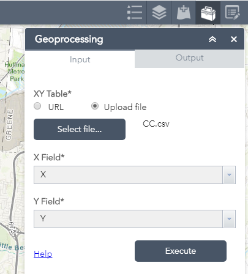Click the Huffman Metro Park map label

pos(15,72)
